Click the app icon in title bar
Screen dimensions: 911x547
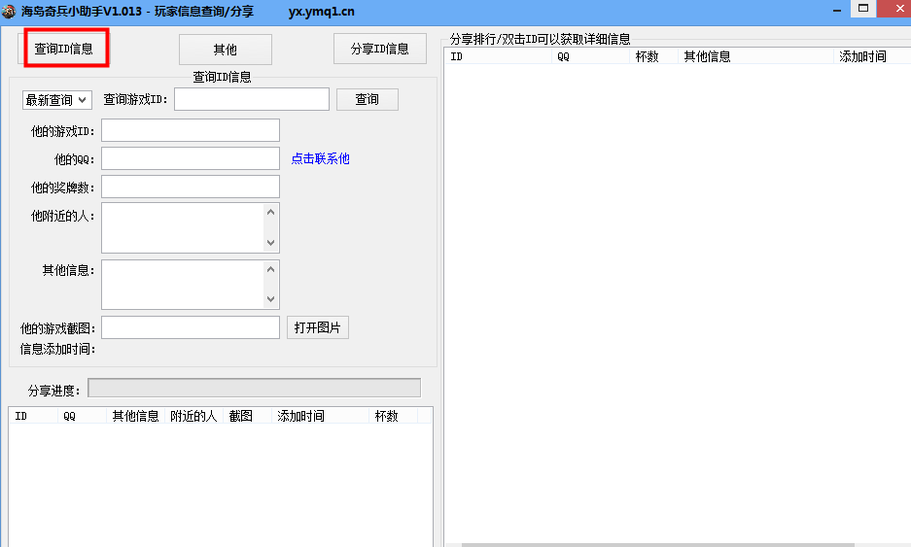[x=9, y=11]
